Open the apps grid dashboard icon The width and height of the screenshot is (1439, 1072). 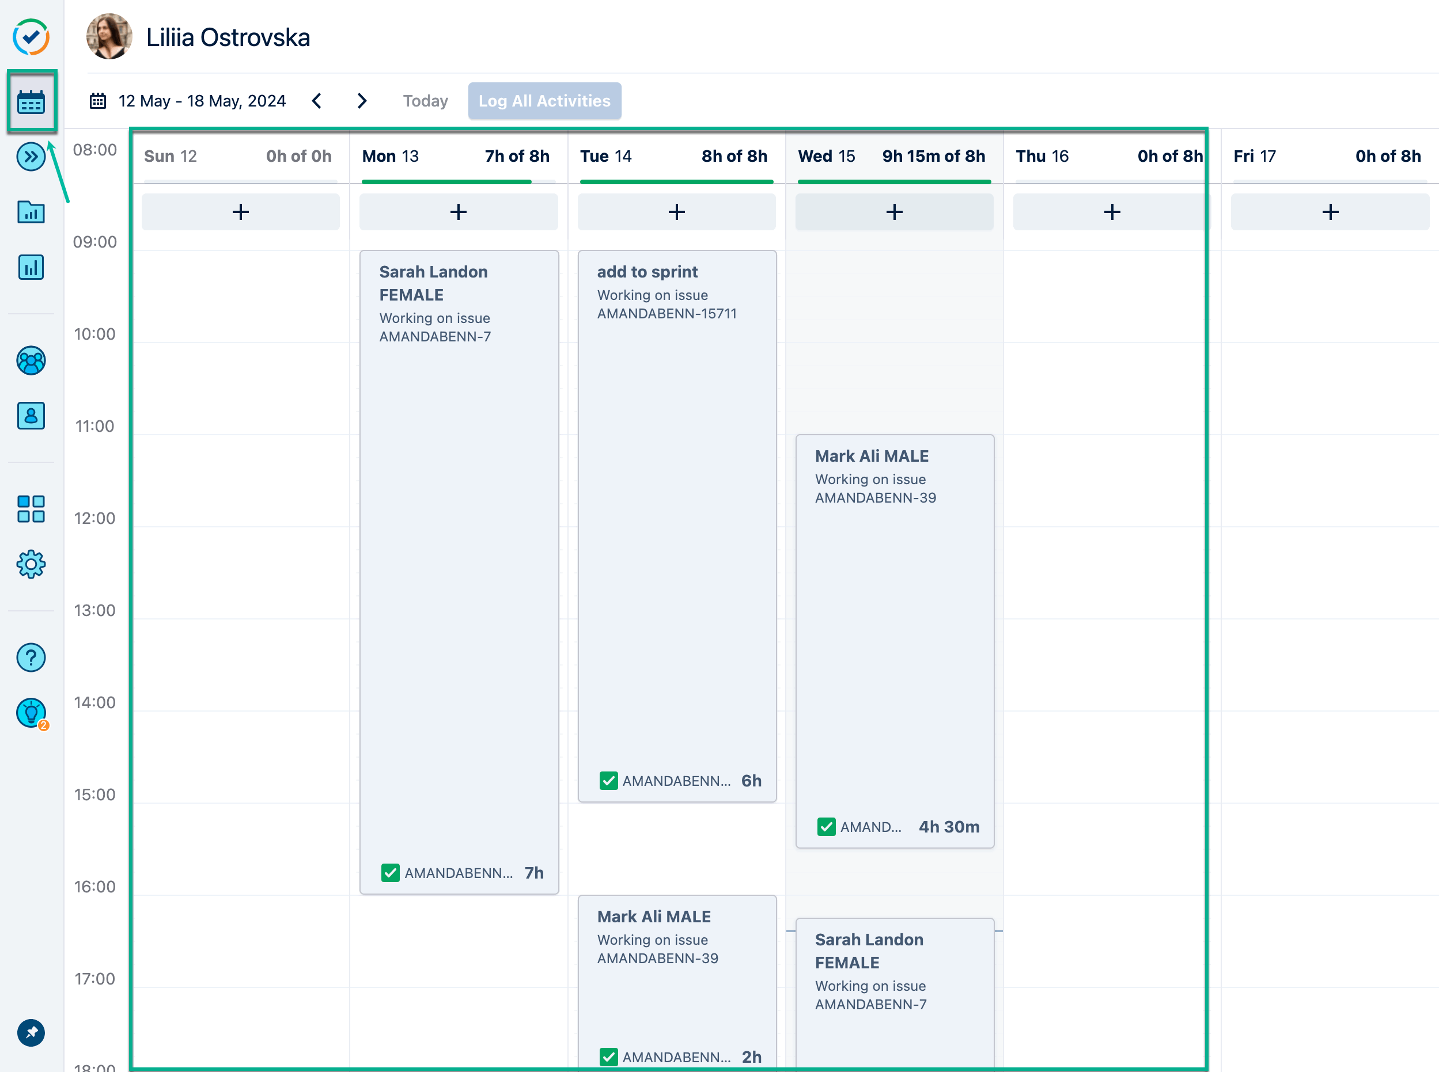31,510
